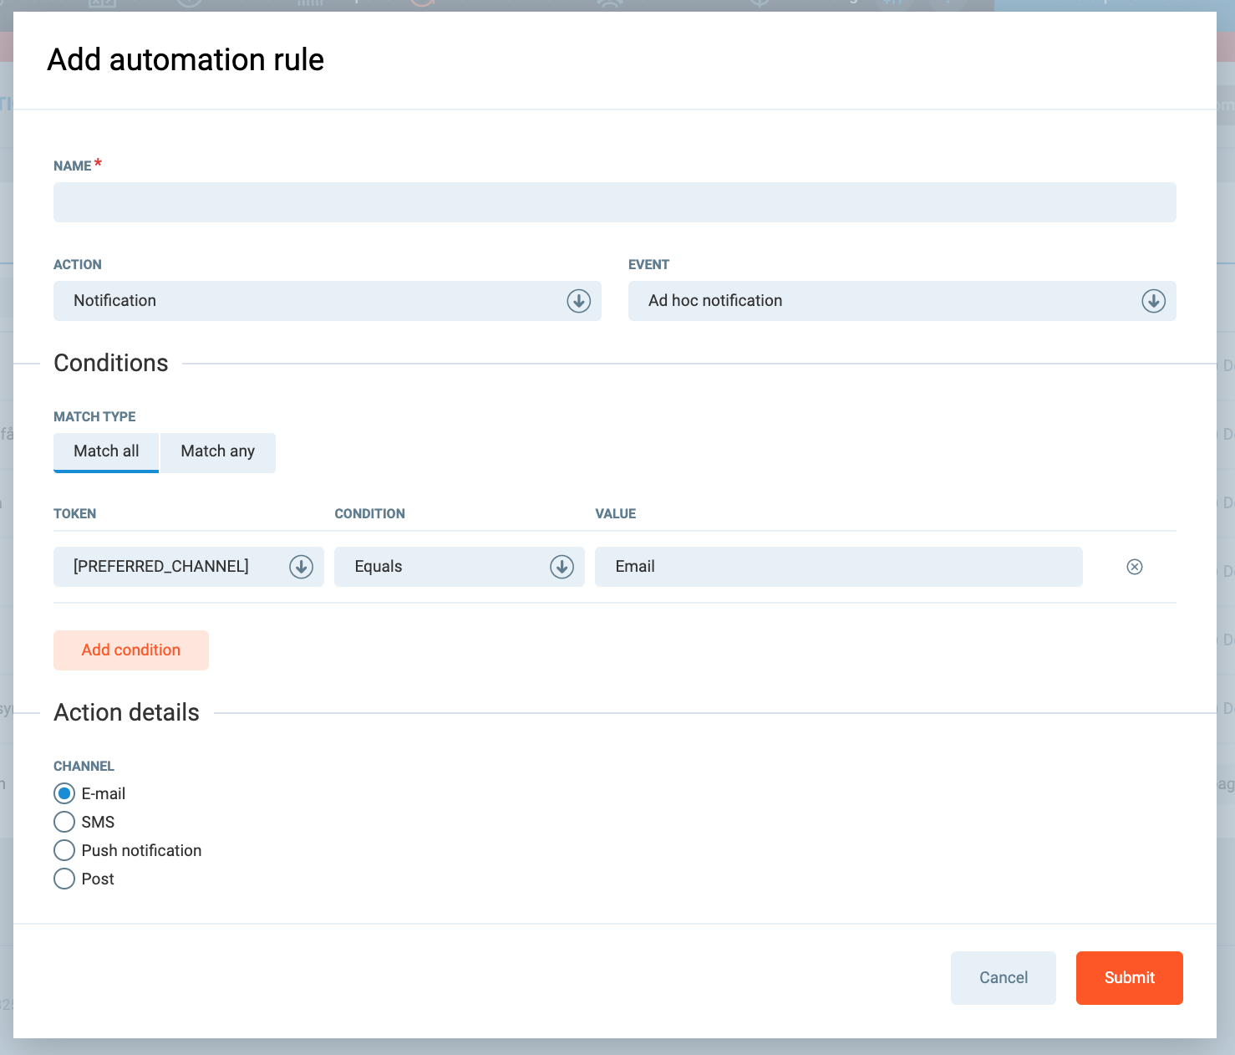This screenshot has width=1235, height=1055.
Task: Submit the automation rule
Action: tap(1129, 977)
